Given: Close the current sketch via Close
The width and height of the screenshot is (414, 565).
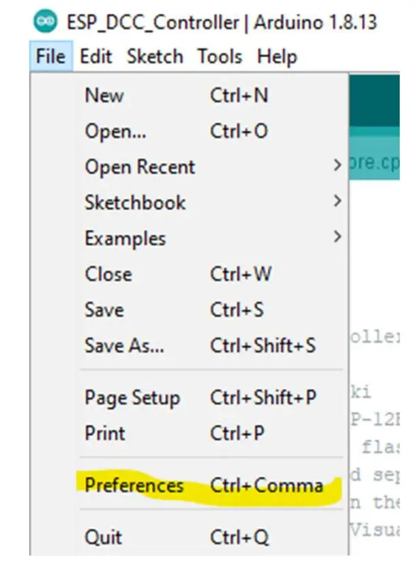Looking at the screenshot, I should [108, 274].
